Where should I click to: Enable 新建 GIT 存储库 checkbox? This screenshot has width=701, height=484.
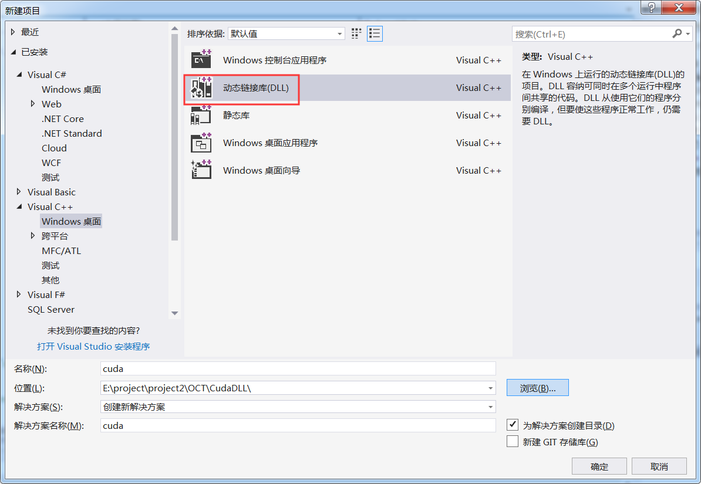click(513, 441)
